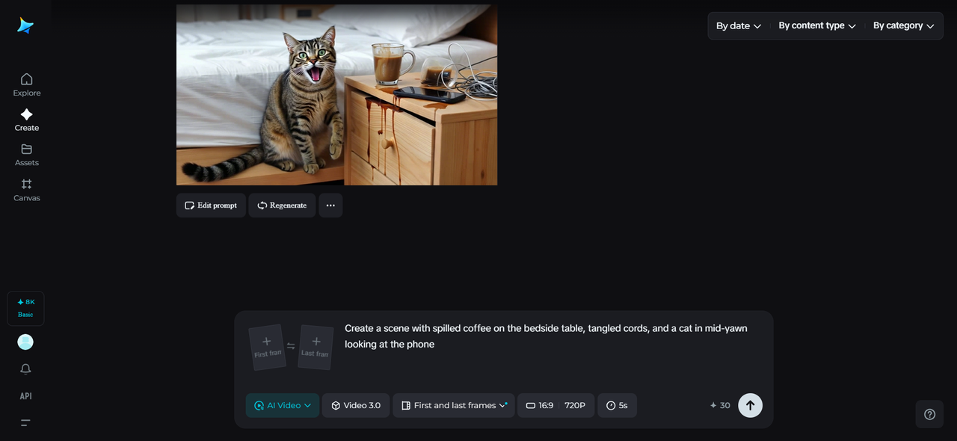Image resolution: width=957 pixels, height=441 pixels.
Task: Open the help question mark button
Action: pyautogui.click(x=929, y=414)
